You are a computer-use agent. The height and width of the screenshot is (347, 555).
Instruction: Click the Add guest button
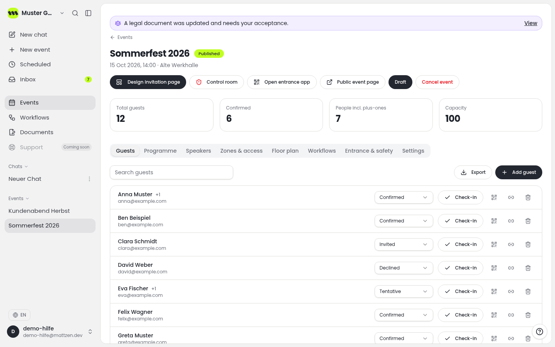point(519,172)
